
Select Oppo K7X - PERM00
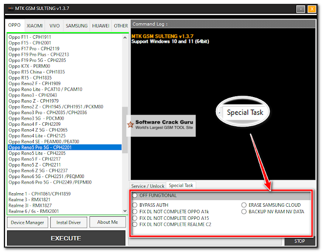[x=65, y=66]
